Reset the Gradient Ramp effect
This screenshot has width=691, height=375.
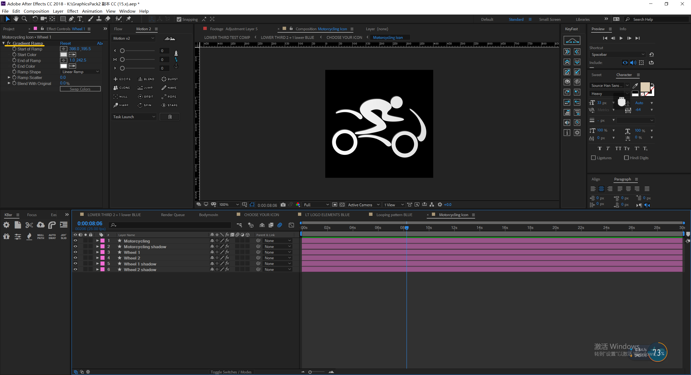pos(65,43)
